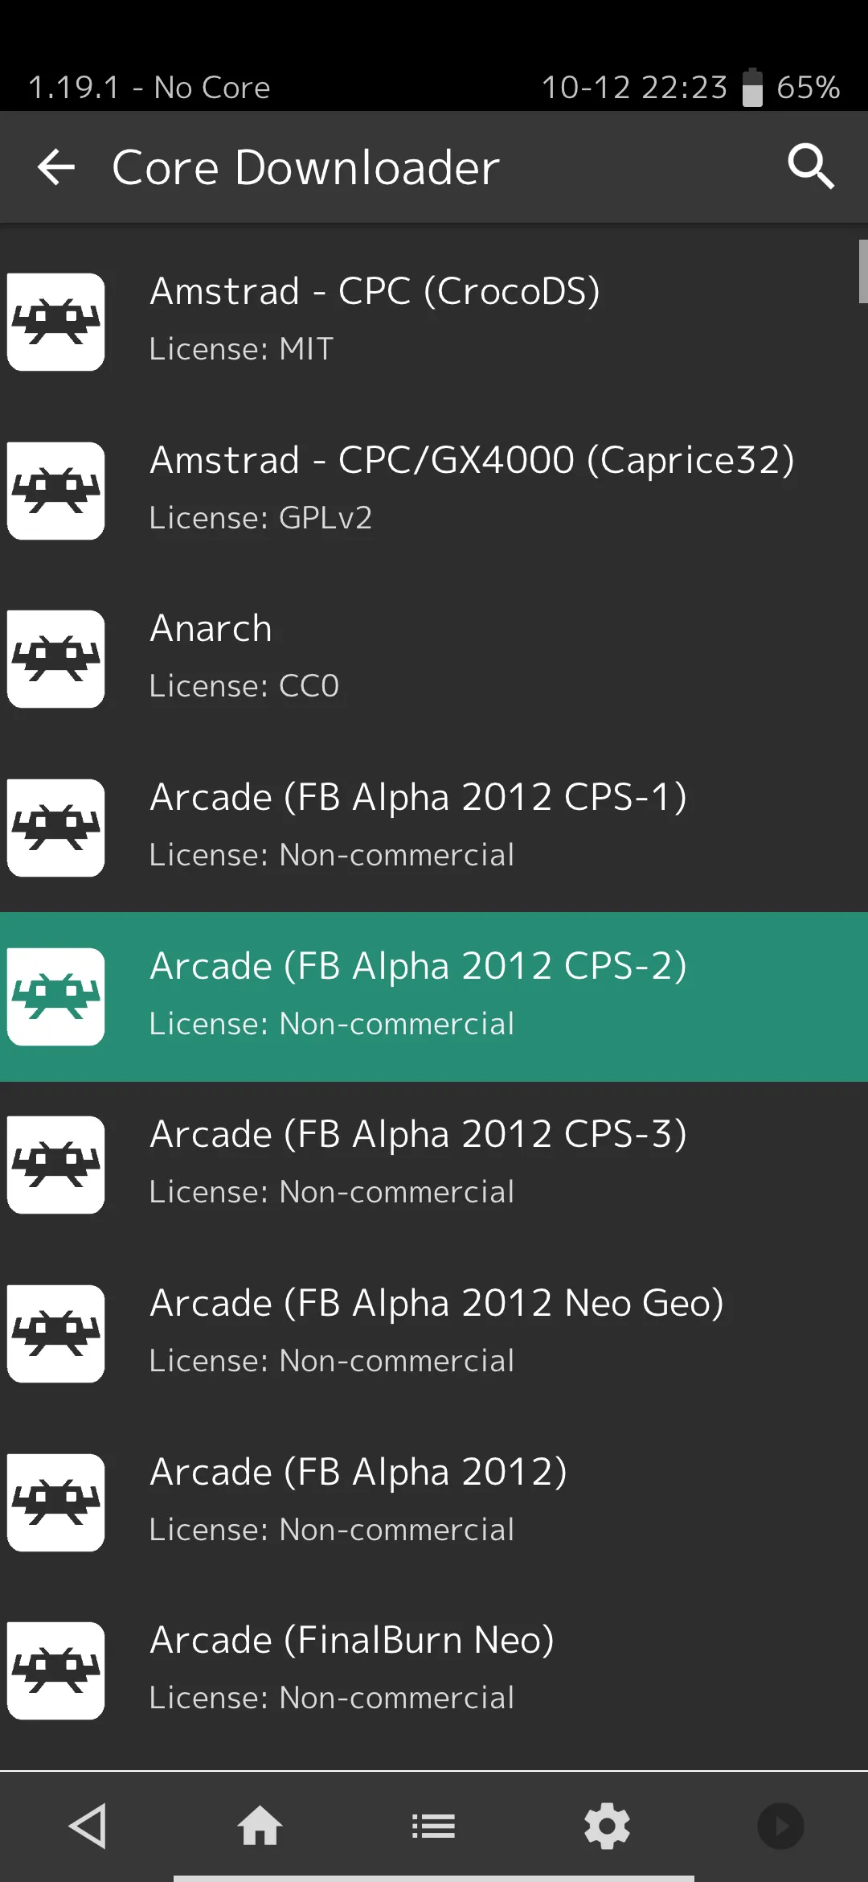Tap Non-commercial license under FinalBurn Neo
This screenshot has height=1882, width=868.
[332, 1698]
